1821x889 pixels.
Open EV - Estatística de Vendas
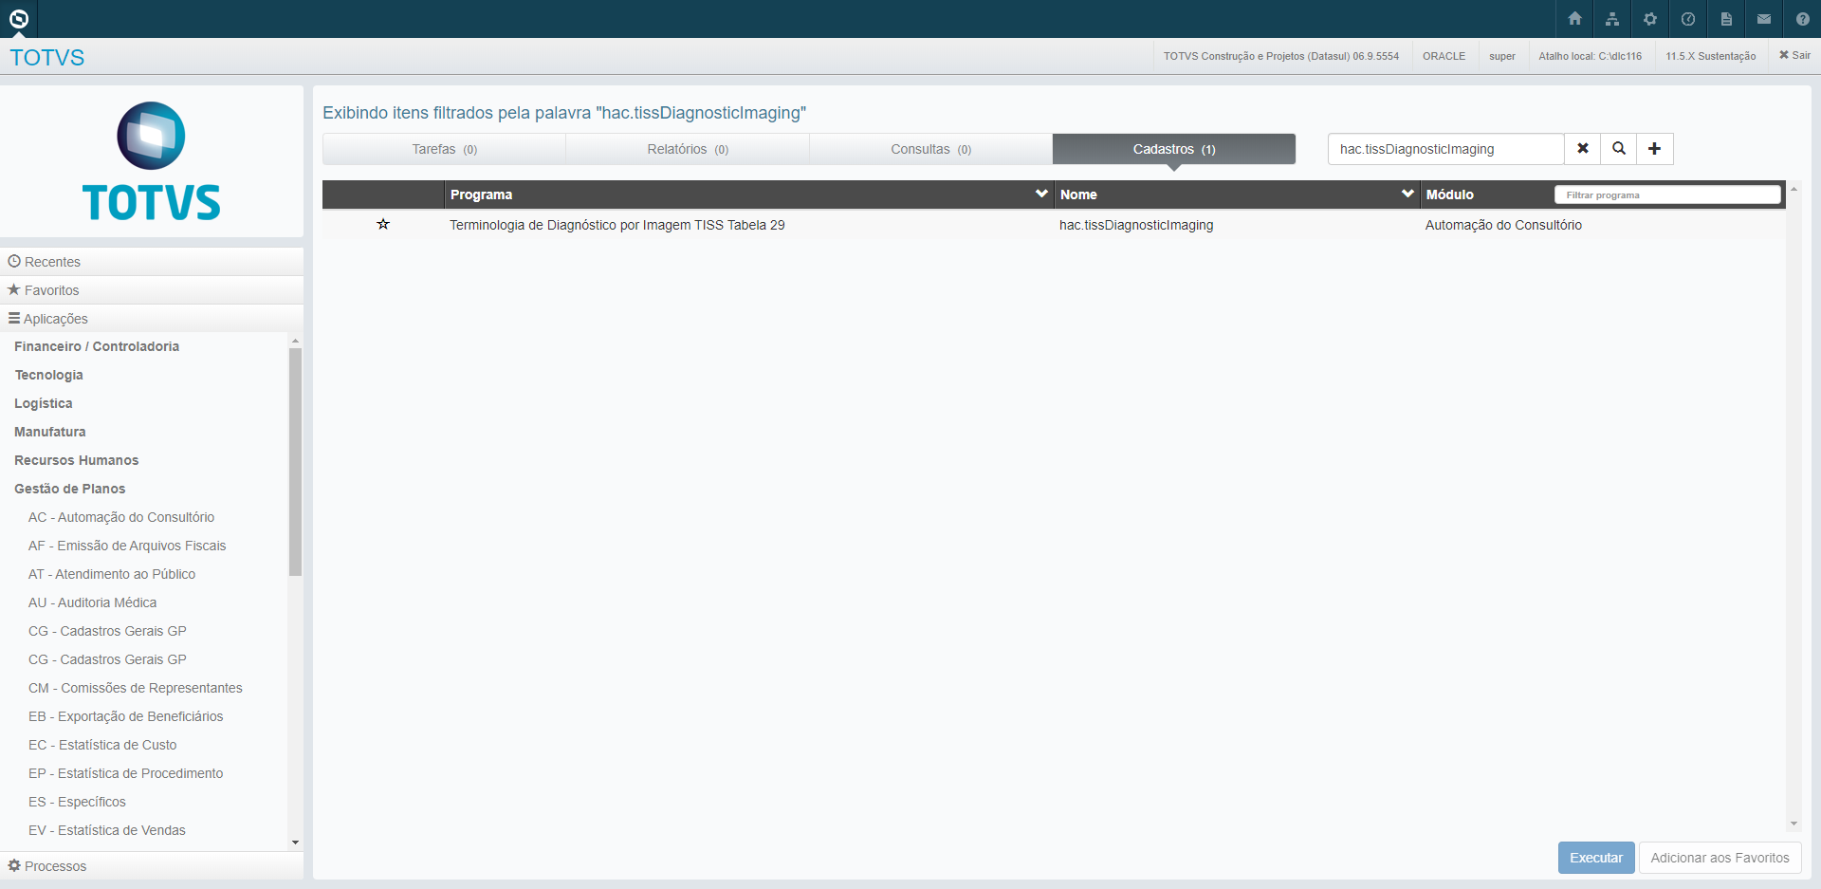(107, 830)
